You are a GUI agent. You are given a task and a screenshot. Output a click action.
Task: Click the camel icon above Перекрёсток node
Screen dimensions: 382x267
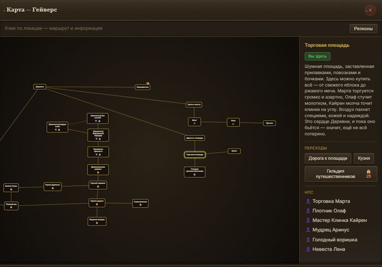(148, 83)
